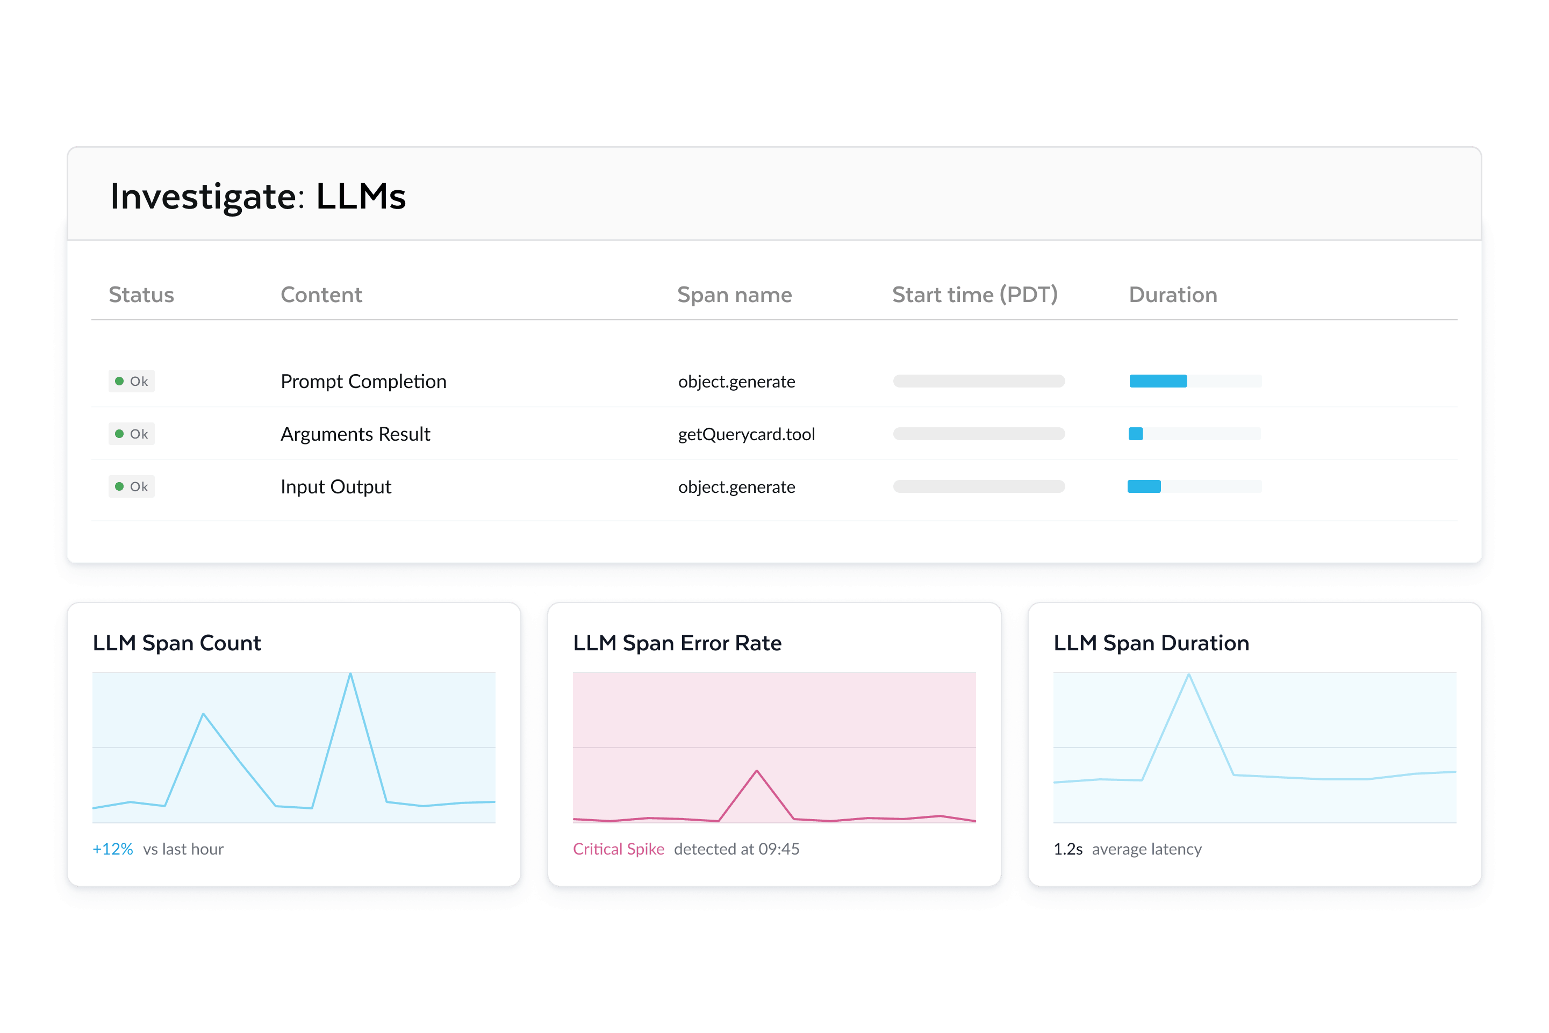Click object.generate span in Prompt Completion row

[737, 382]
